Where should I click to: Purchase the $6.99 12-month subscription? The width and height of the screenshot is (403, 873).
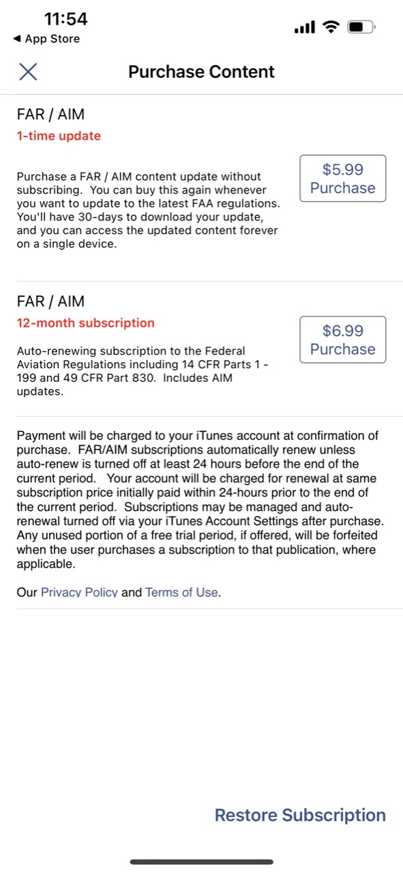tap(343, 340)
